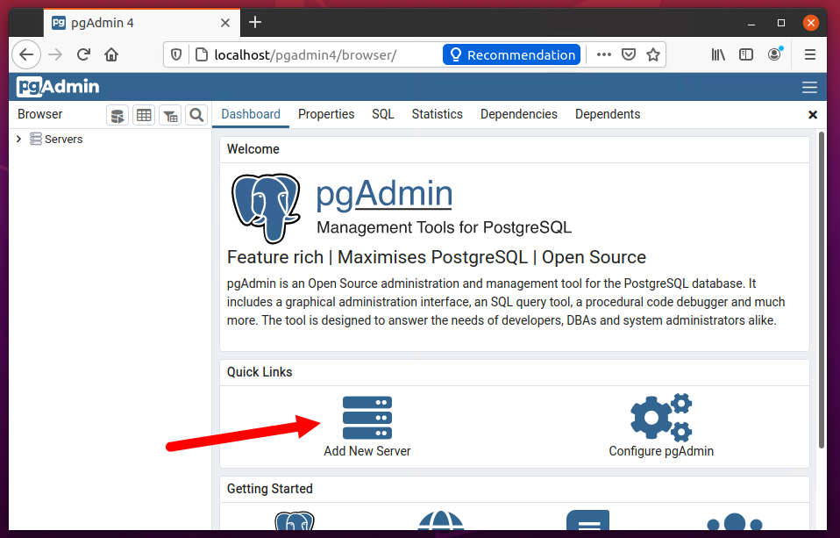The image size is (840, 538).
Task: Bookmark this page with the star
Action: click(x=652, y=54)
